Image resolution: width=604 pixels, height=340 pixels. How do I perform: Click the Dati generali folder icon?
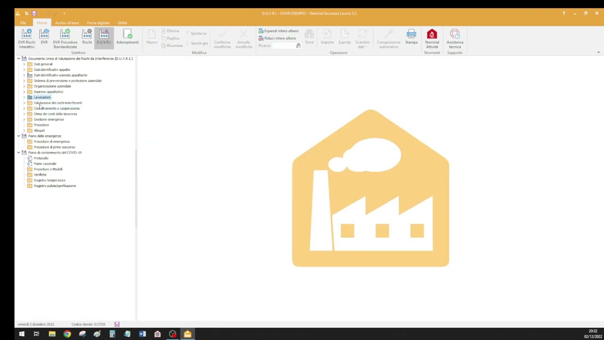30,64
